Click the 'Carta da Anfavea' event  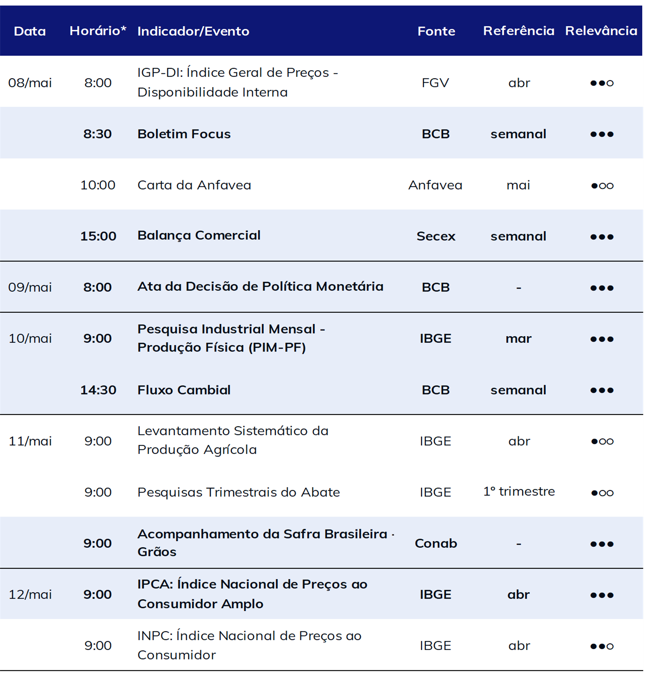(x=194, y=185)
